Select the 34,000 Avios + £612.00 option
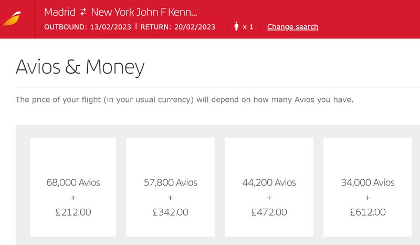This screenshot has width=420, height=245. (x=367, y=187)
